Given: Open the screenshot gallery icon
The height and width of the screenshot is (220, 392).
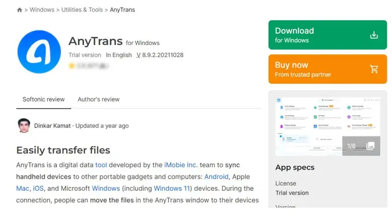Looking at the screenshot, I should (x=370, y=146).
